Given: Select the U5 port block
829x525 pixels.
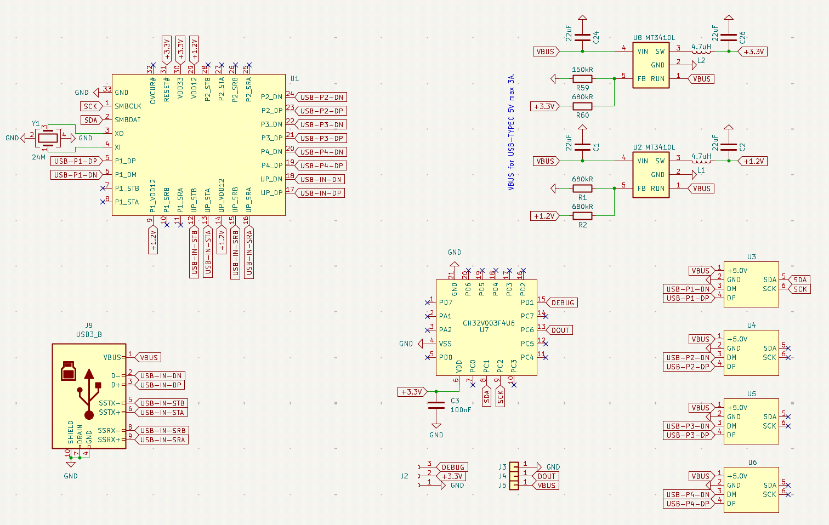Looking at the screenshot, I should pos(751,421).
